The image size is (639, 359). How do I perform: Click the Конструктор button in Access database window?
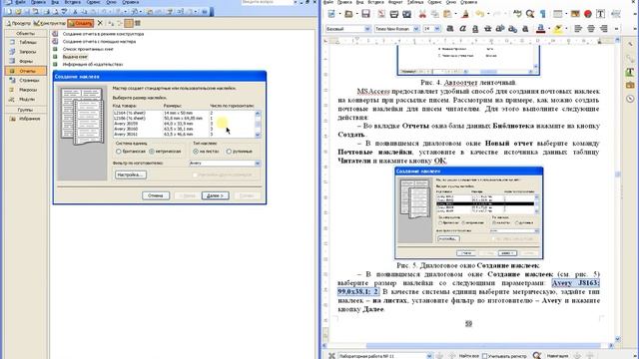[50, 23]
